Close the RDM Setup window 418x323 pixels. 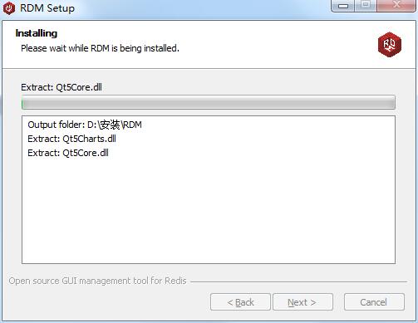click(x=396, y=6)
